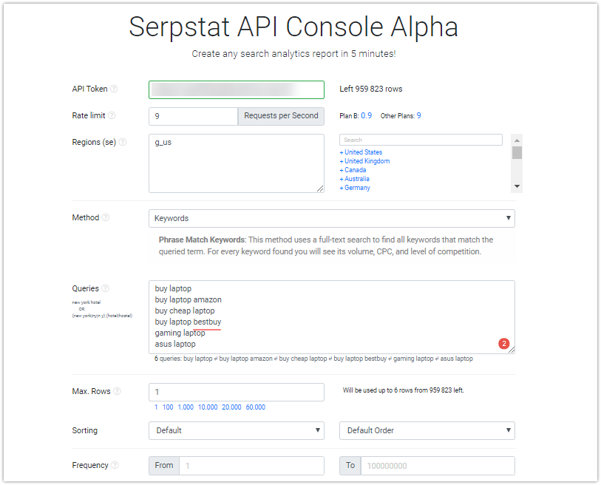Open the Default Order dropdown

[427, 430]
